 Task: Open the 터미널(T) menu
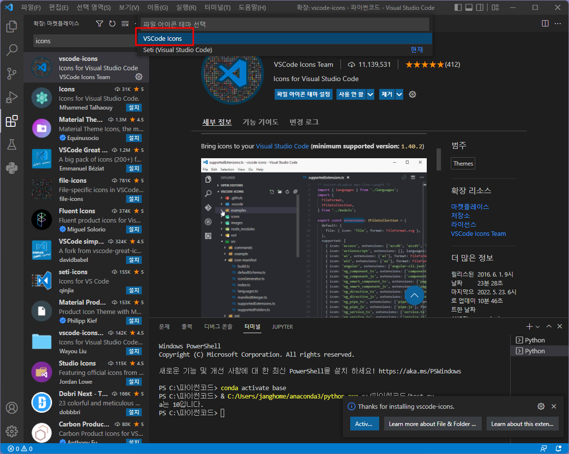point(217,7)
